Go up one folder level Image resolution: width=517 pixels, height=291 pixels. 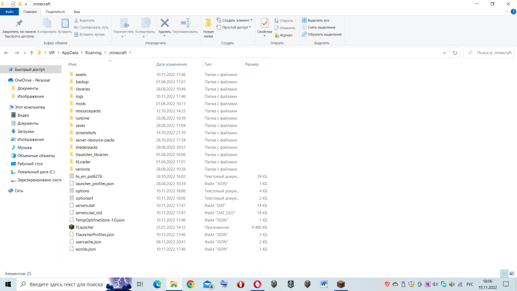[x=32, y=53]
